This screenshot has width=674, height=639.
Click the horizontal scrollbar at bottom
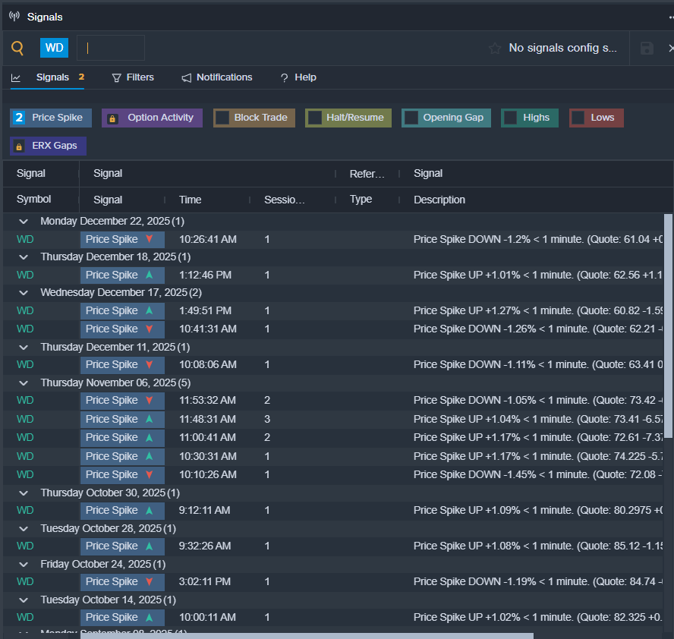[307, 635]
